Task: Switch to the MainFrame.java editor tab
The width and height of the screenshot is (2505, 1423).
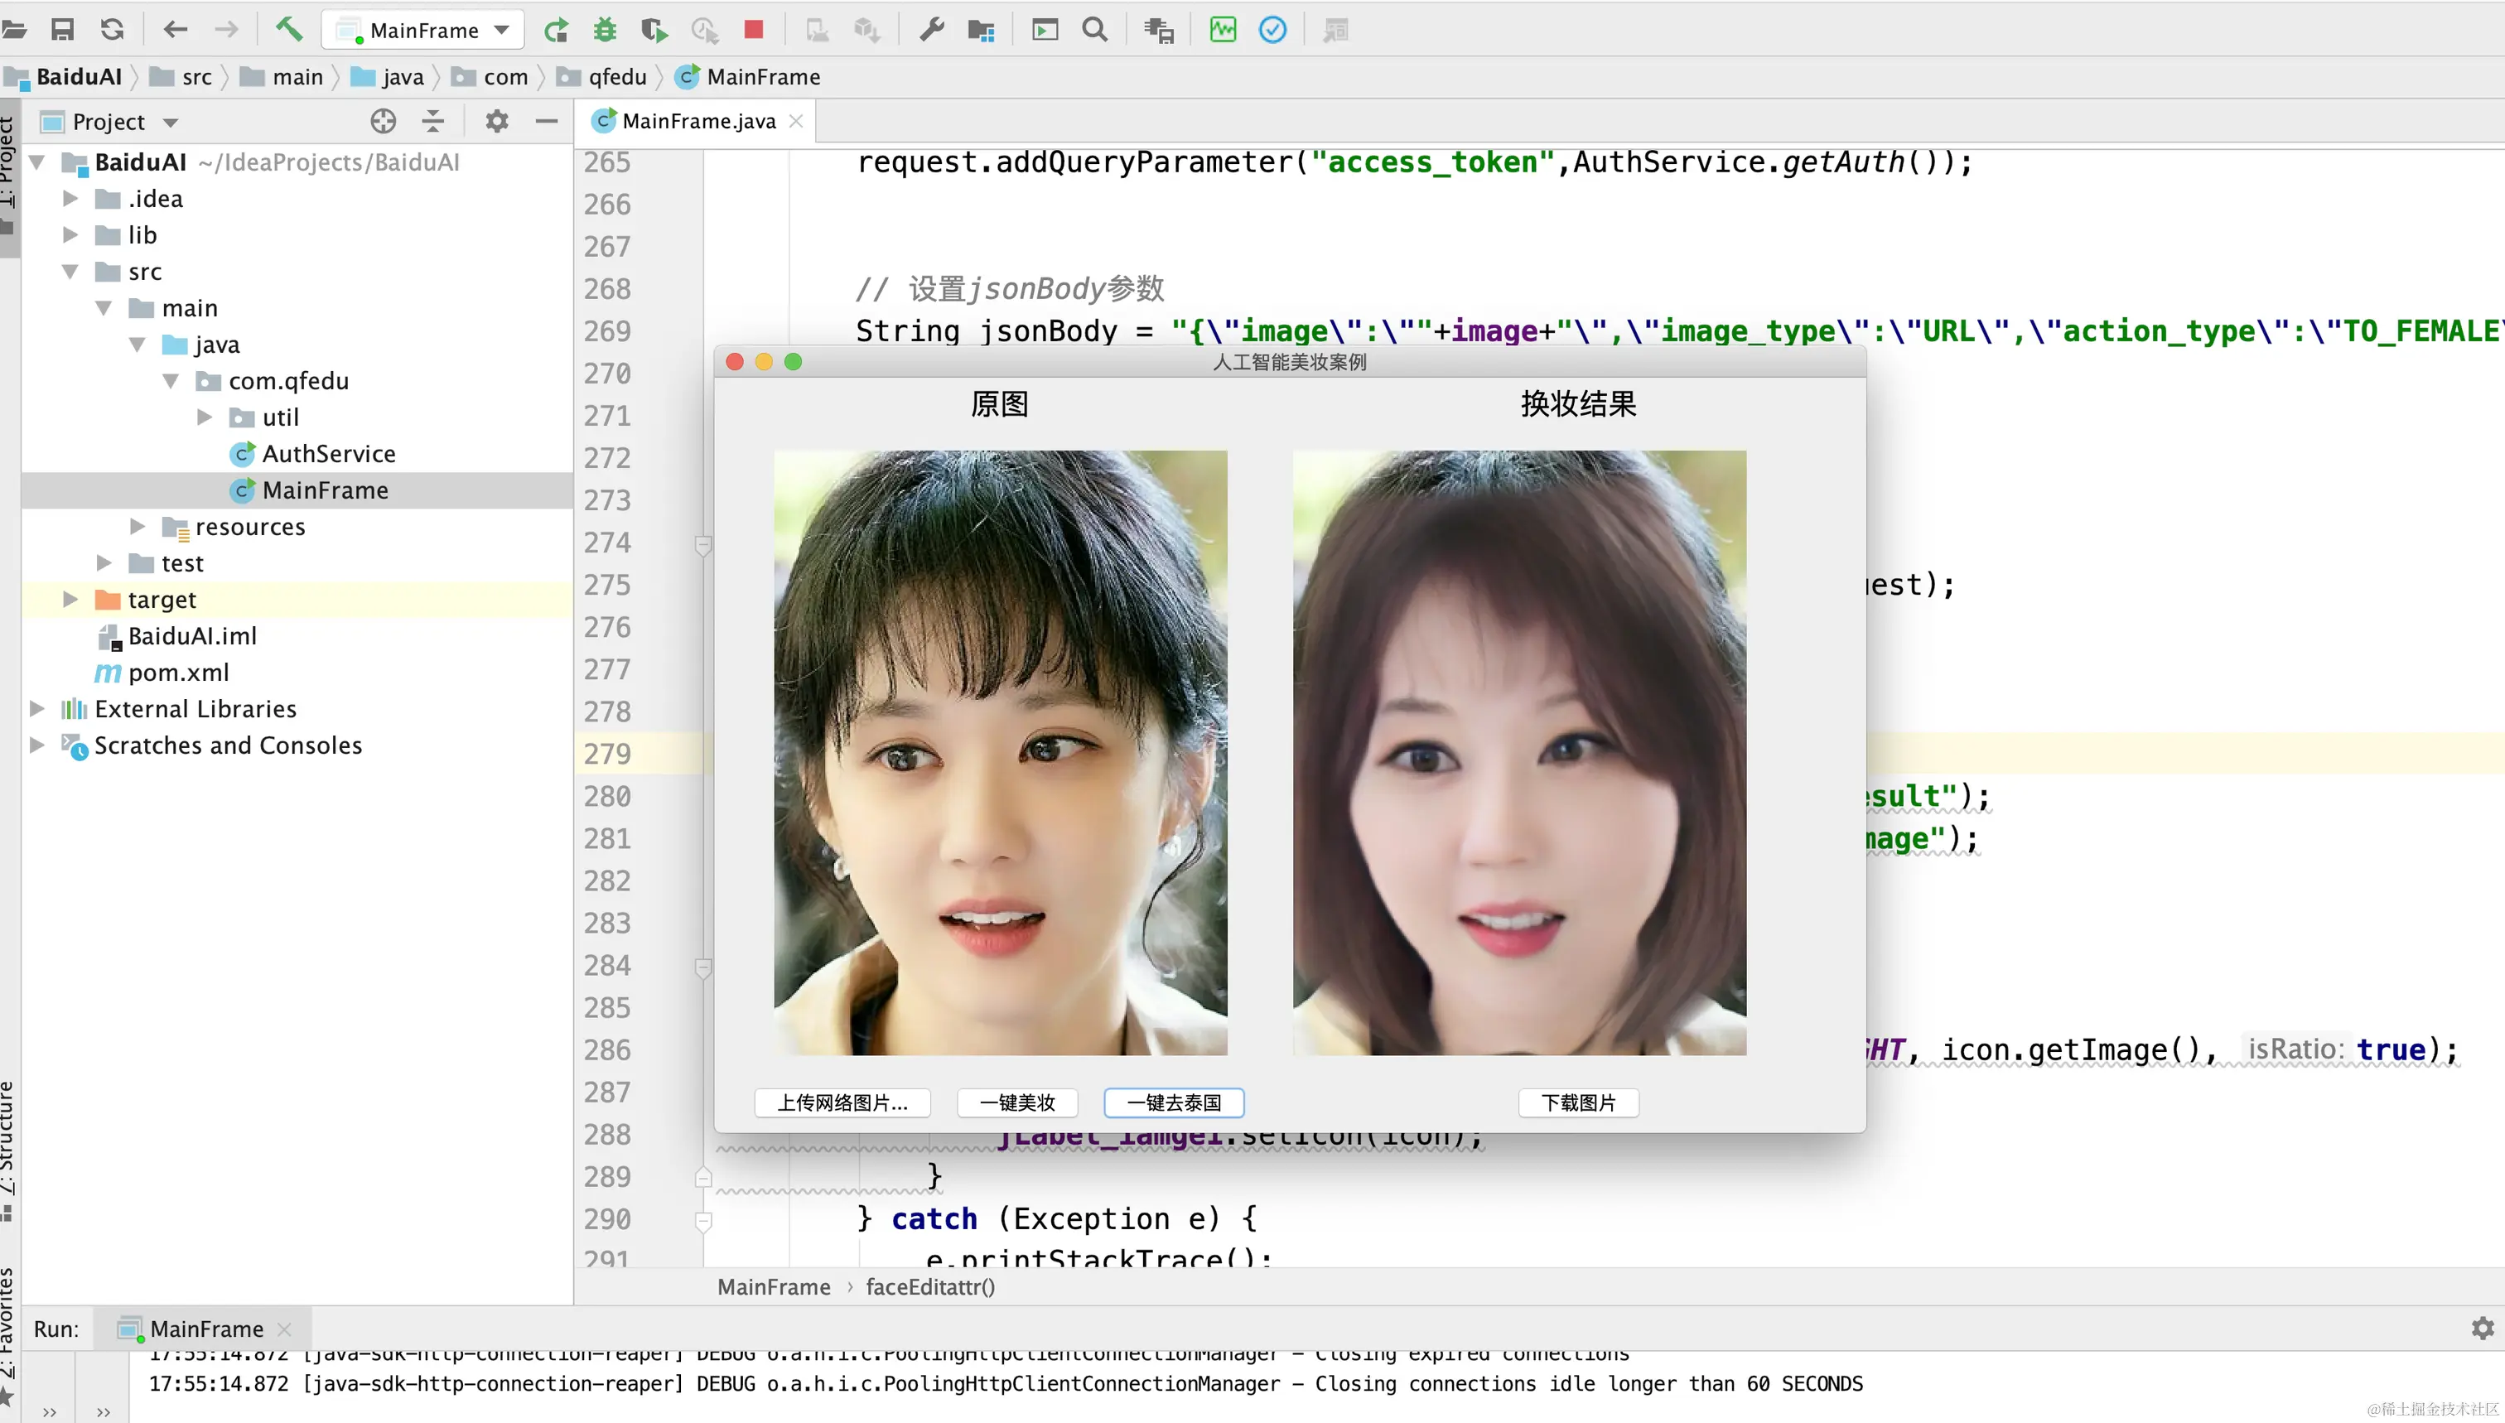Action: point(697,121)
